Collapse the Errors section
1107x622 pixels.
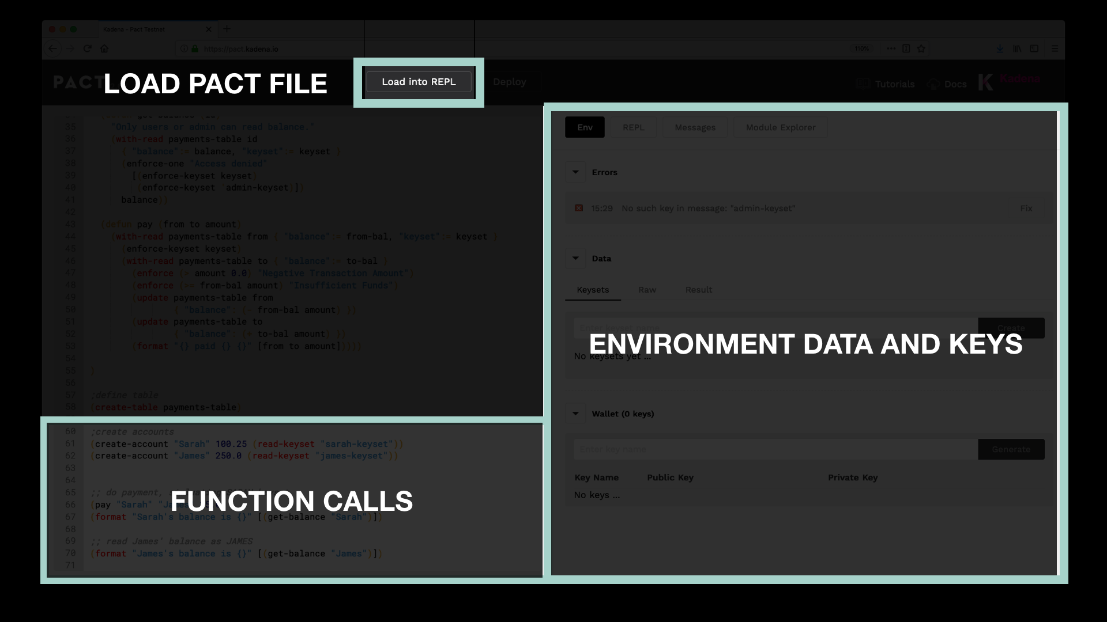click(575, 172)
